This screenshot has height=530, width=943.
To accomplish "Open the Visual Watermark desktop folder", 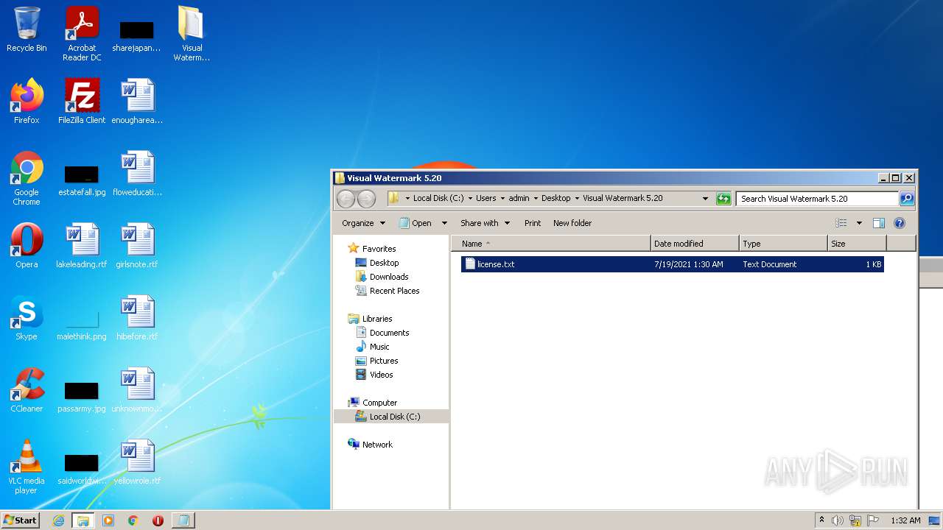I will (x=192, y=34).
